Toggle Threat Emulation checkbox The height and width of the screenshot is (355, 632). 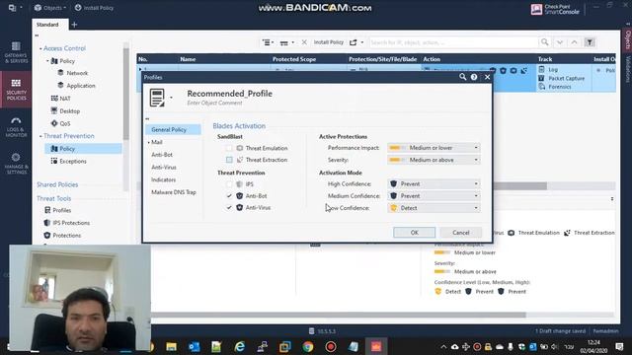(x=229, y=148)
